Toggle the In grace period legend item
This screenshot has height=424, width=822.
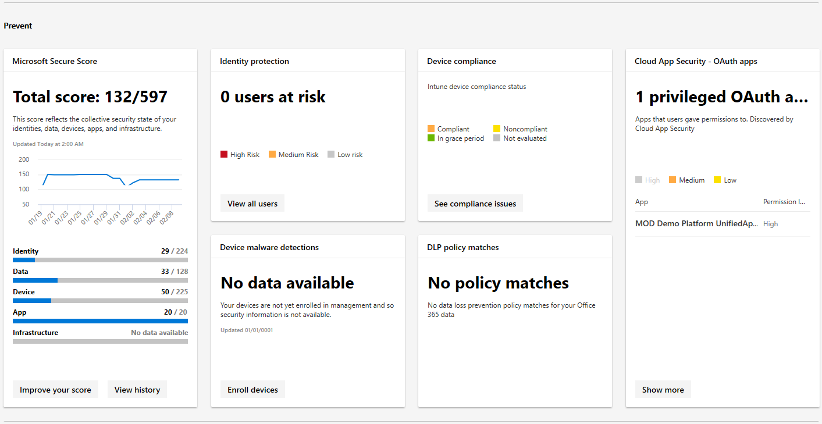click(456, 138)
